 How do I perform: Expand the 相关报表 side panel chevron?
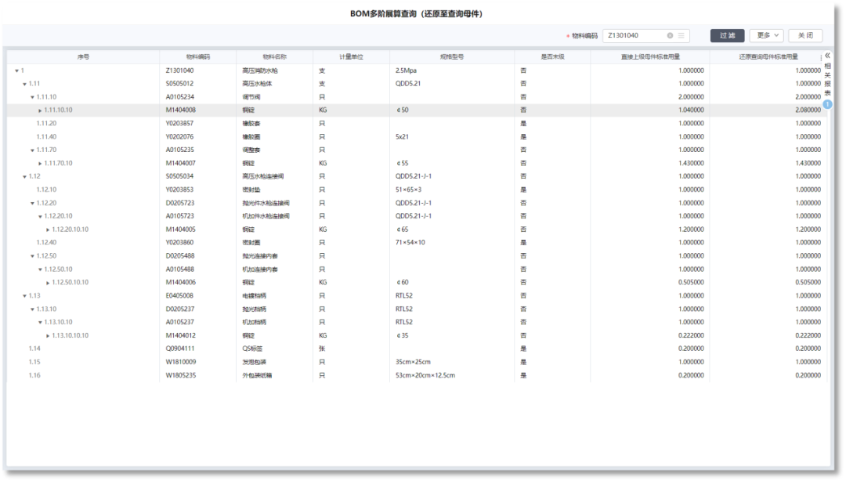click(828, 56)
